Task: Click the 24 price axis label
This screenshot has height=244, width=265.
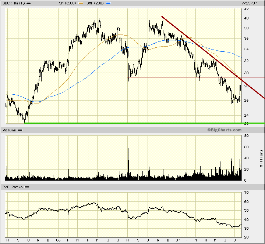Action: coord(246,116)
